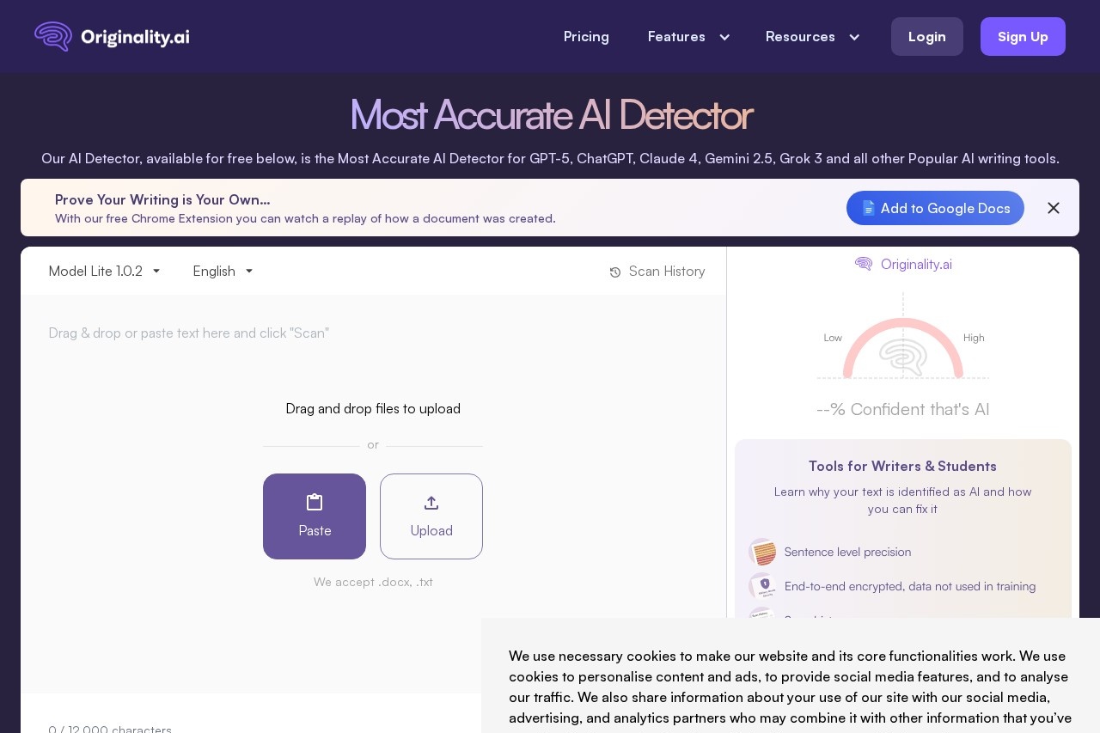Open Scan History link
This screenshot has height=733, width=1100.
pos(666,272)
